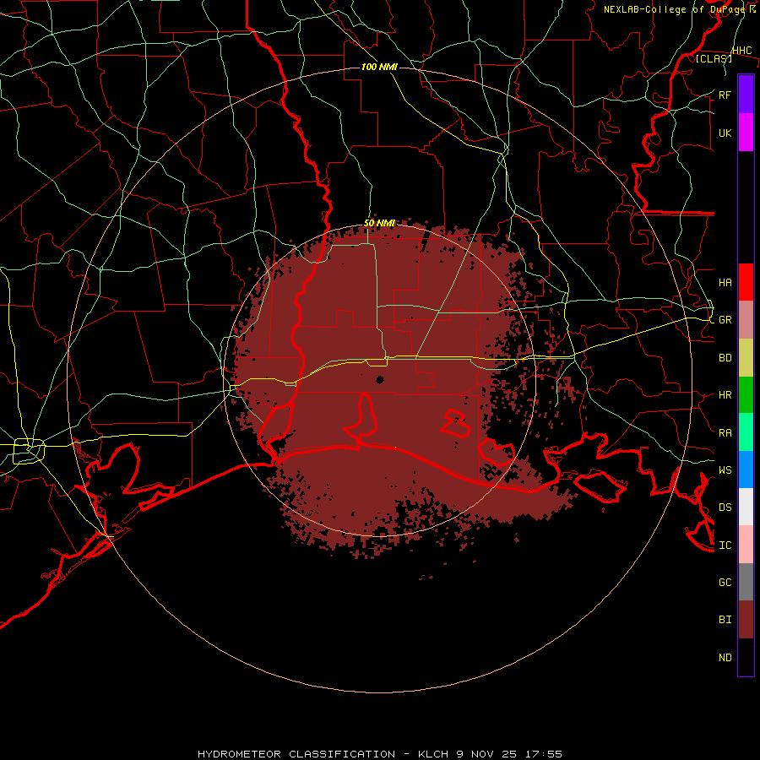Click the ND black legend swatch
The height and width of the screenshot is (760, 760).
tap(746, 657)
